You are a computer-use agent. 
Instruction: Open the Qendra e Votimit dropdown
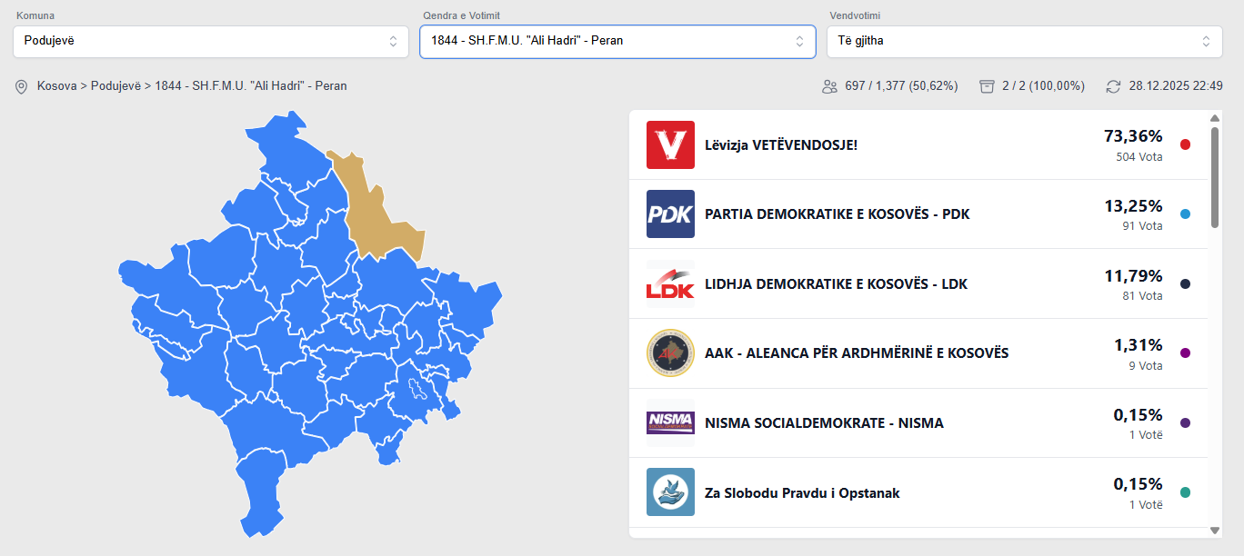[617, 41]
